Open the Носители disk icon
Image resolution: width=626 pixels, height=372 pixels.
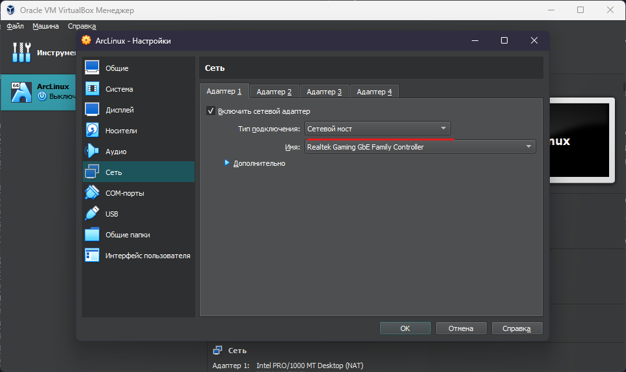coord(92,130)
